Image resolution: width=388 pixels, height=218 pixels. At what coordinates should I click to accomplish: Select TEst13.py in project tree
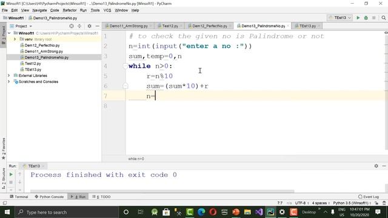tap(33, 70)
